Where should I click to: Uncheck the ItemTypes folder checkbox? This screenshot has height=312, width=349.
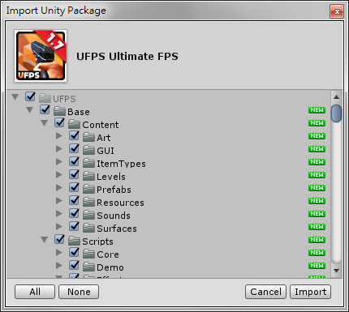[74, 161]
